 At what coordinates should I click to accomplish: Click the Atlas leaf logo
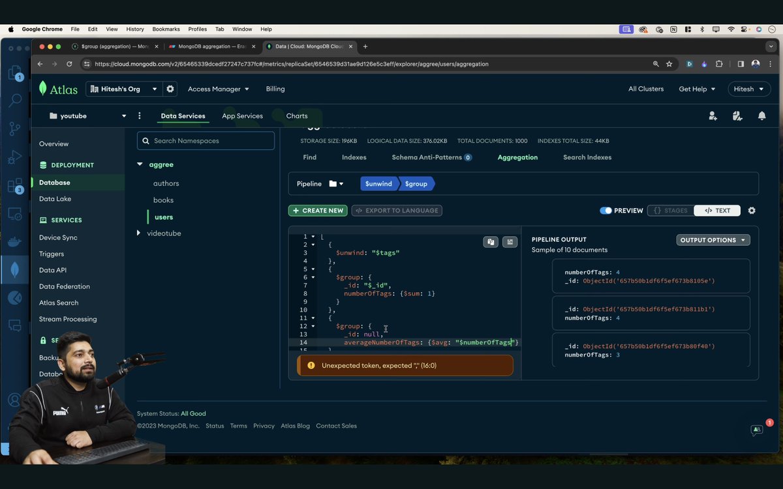(x=43, y=89)
